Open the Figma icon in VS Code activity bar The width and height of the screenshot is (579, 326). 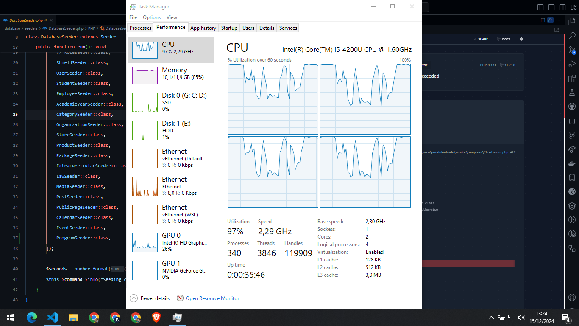[572, 135]
